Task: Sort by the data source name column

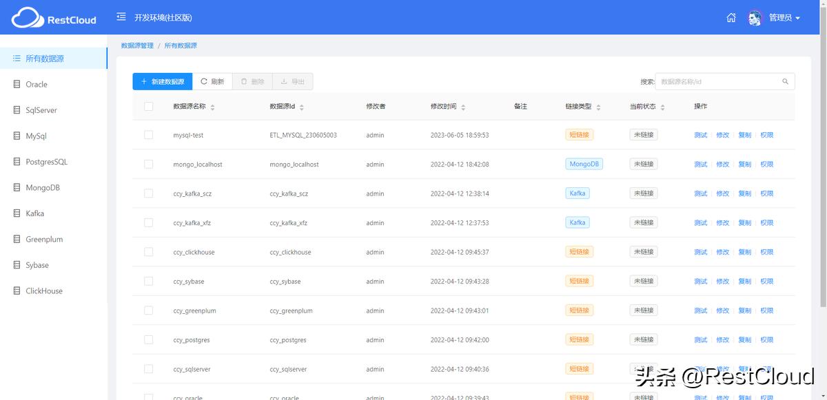Action: pos(212,107)
